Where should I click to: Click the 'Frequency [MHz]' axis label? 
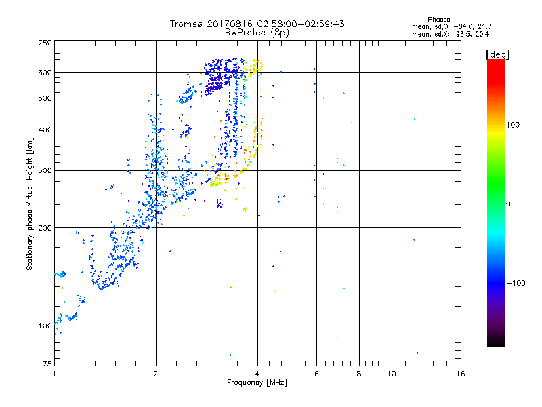point(257,383)
